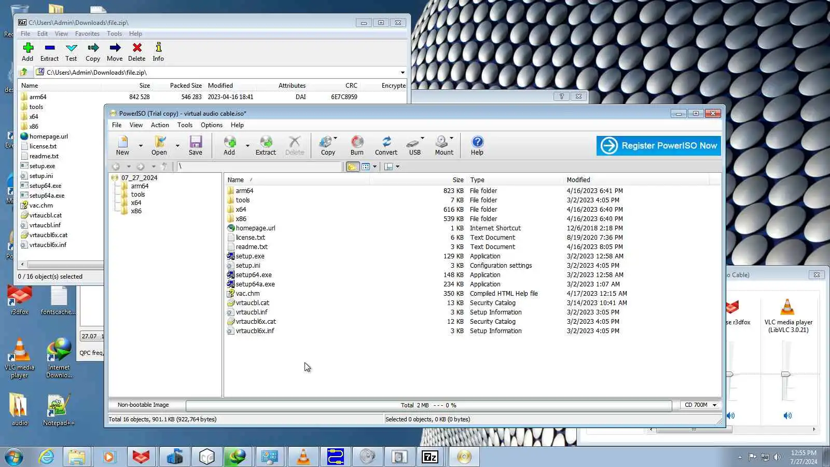Open the Edit menu in 7-Zip
This screenshot has height=467, width=830.
click(43, 34)
